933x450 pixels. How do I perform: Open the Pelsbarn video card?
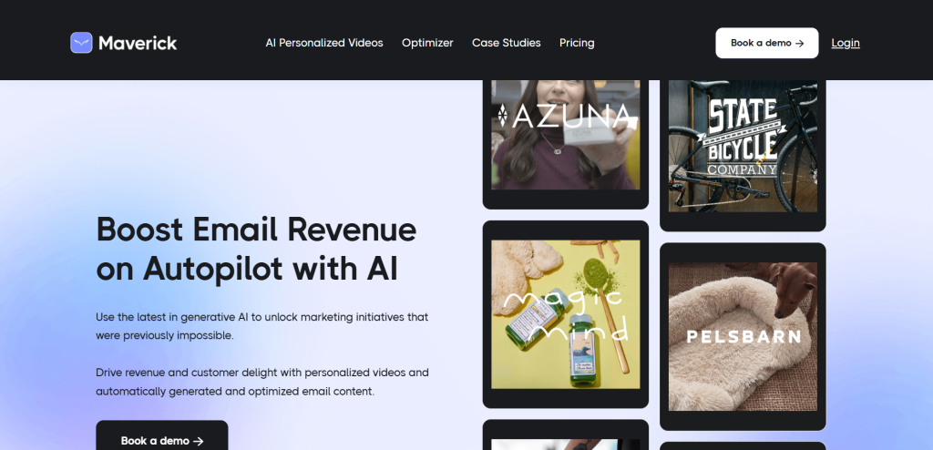(x=743, y=336)
